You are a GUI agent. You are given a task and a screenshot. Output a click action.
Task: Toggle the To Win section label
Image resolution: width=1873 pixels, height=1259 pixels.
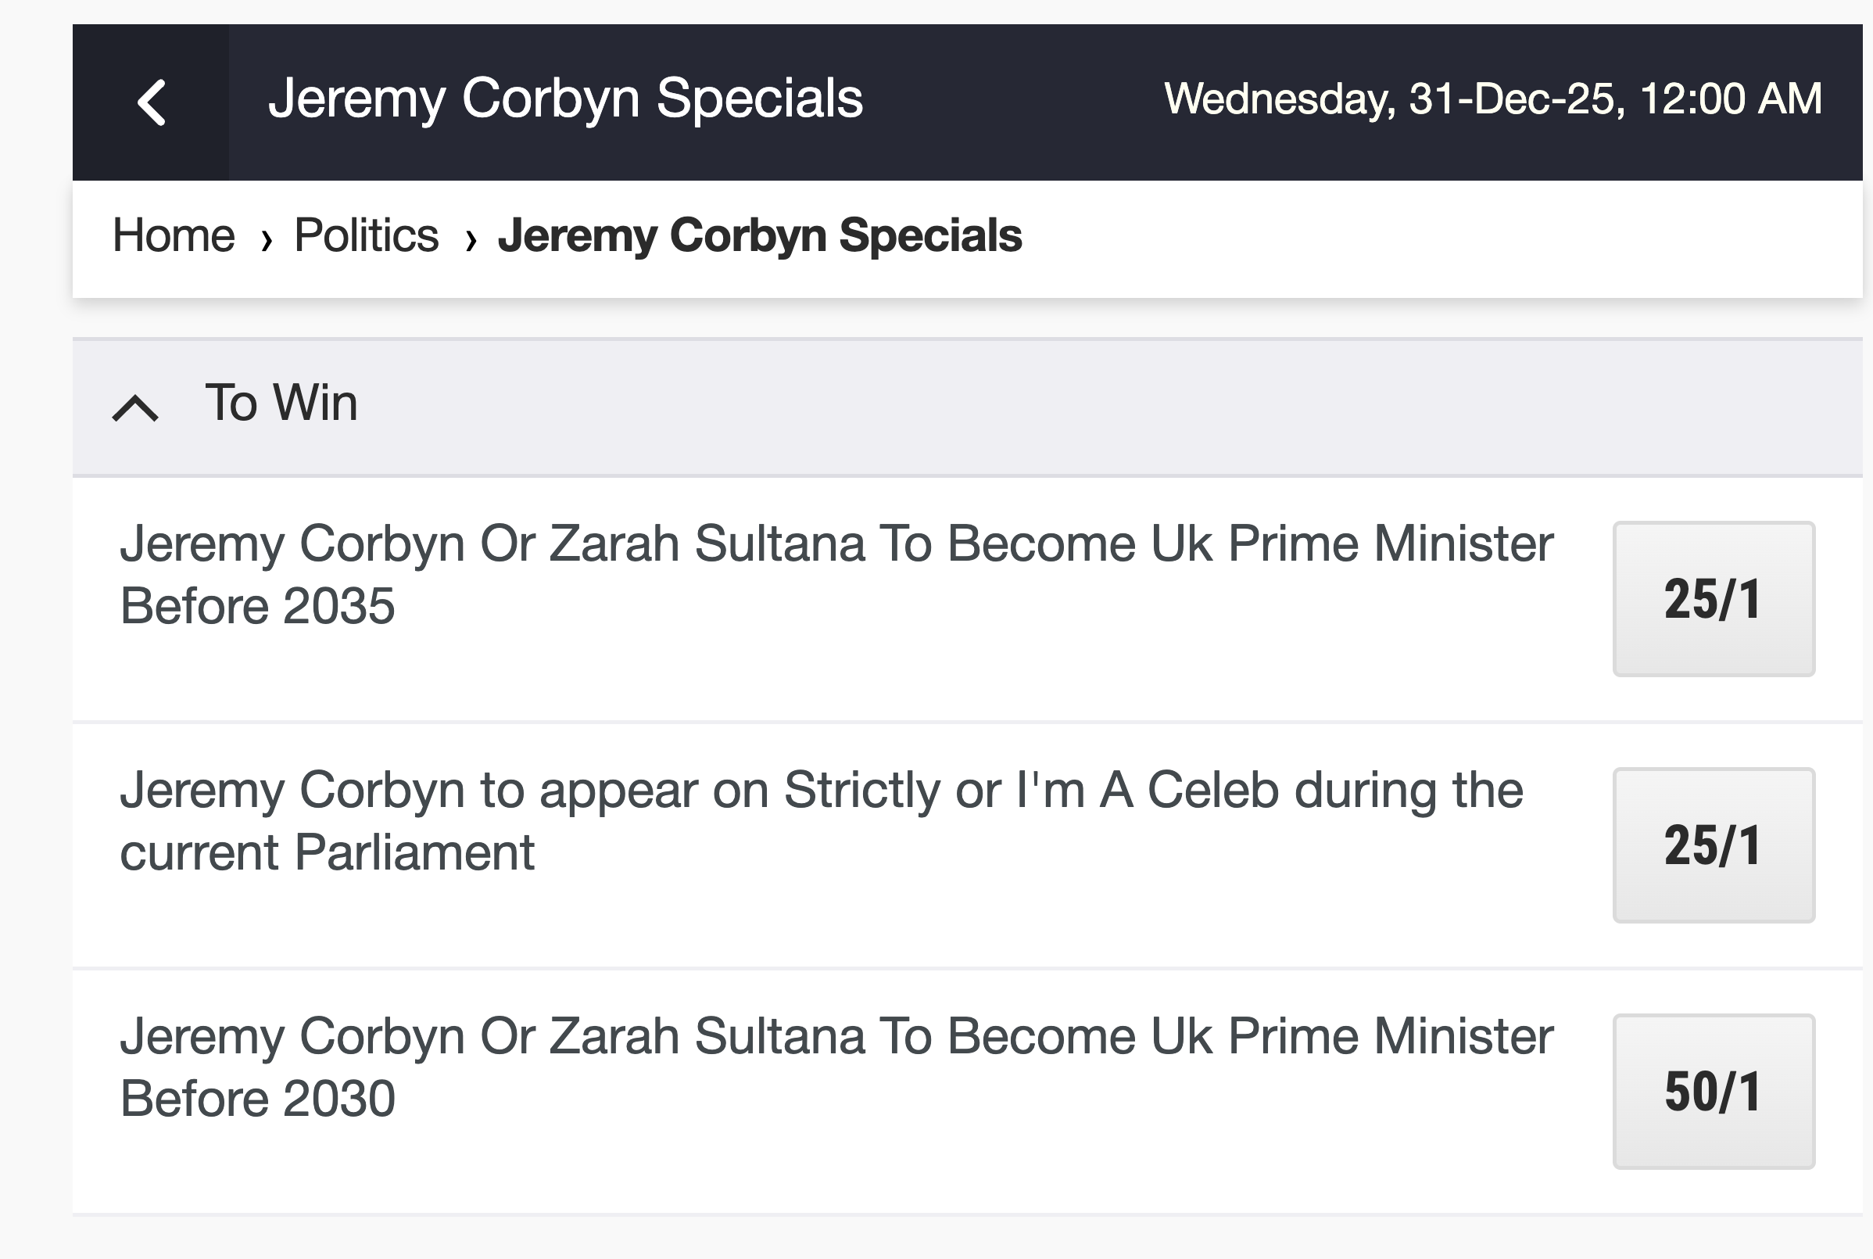click(x=281, y=402)
